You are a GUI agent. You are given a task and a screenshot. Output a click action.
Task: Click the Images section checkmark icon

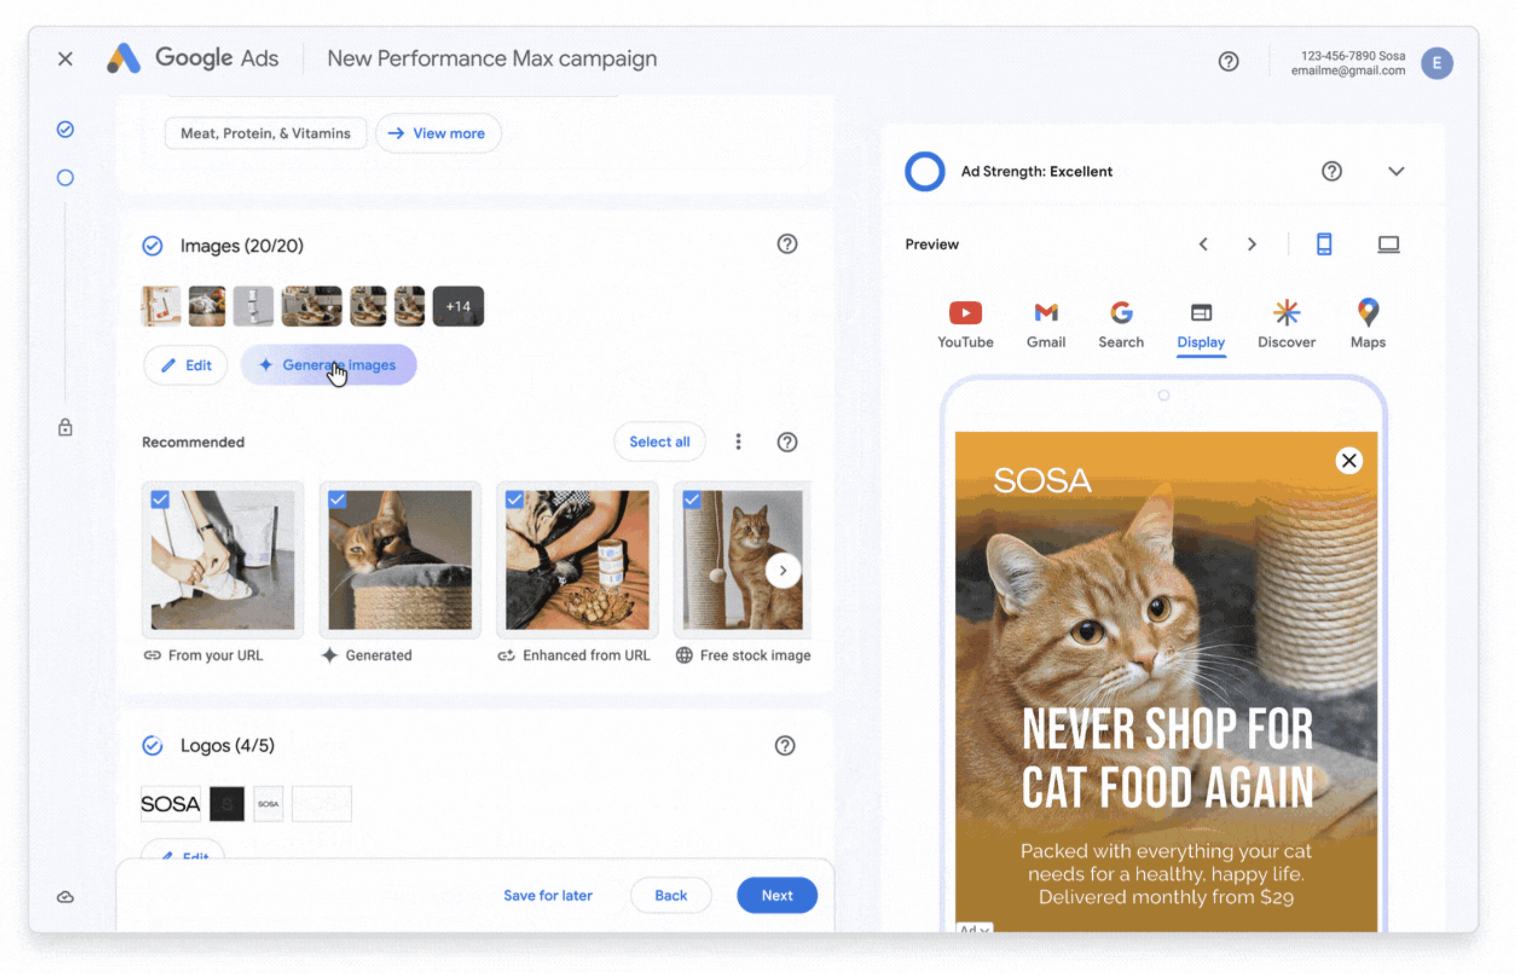click(152, 245)
